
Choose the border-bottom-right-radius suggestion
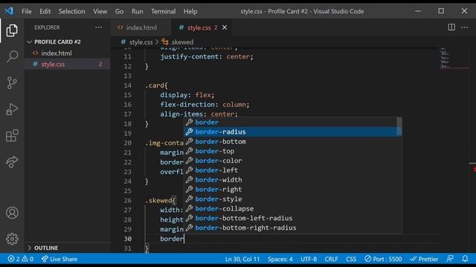[292, 228]
